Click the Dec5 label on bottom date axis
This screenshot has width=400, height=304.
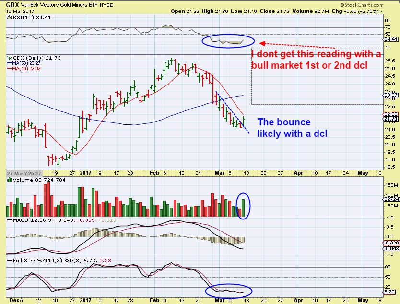16,301
